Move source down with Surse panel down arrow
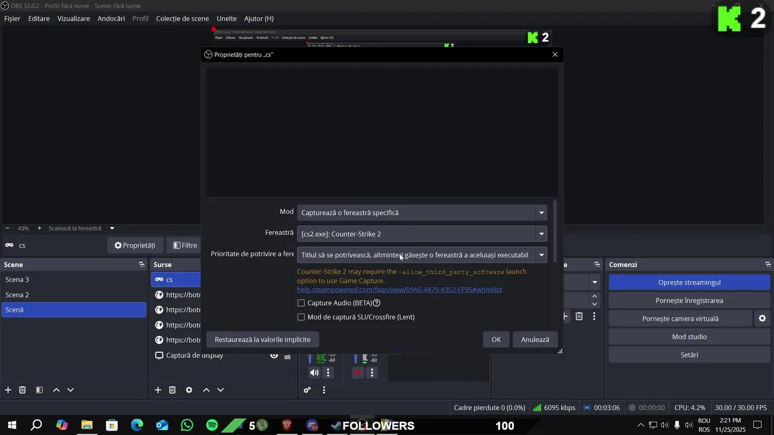Screen dimensions: 774x435 click(x=220, y=390)
